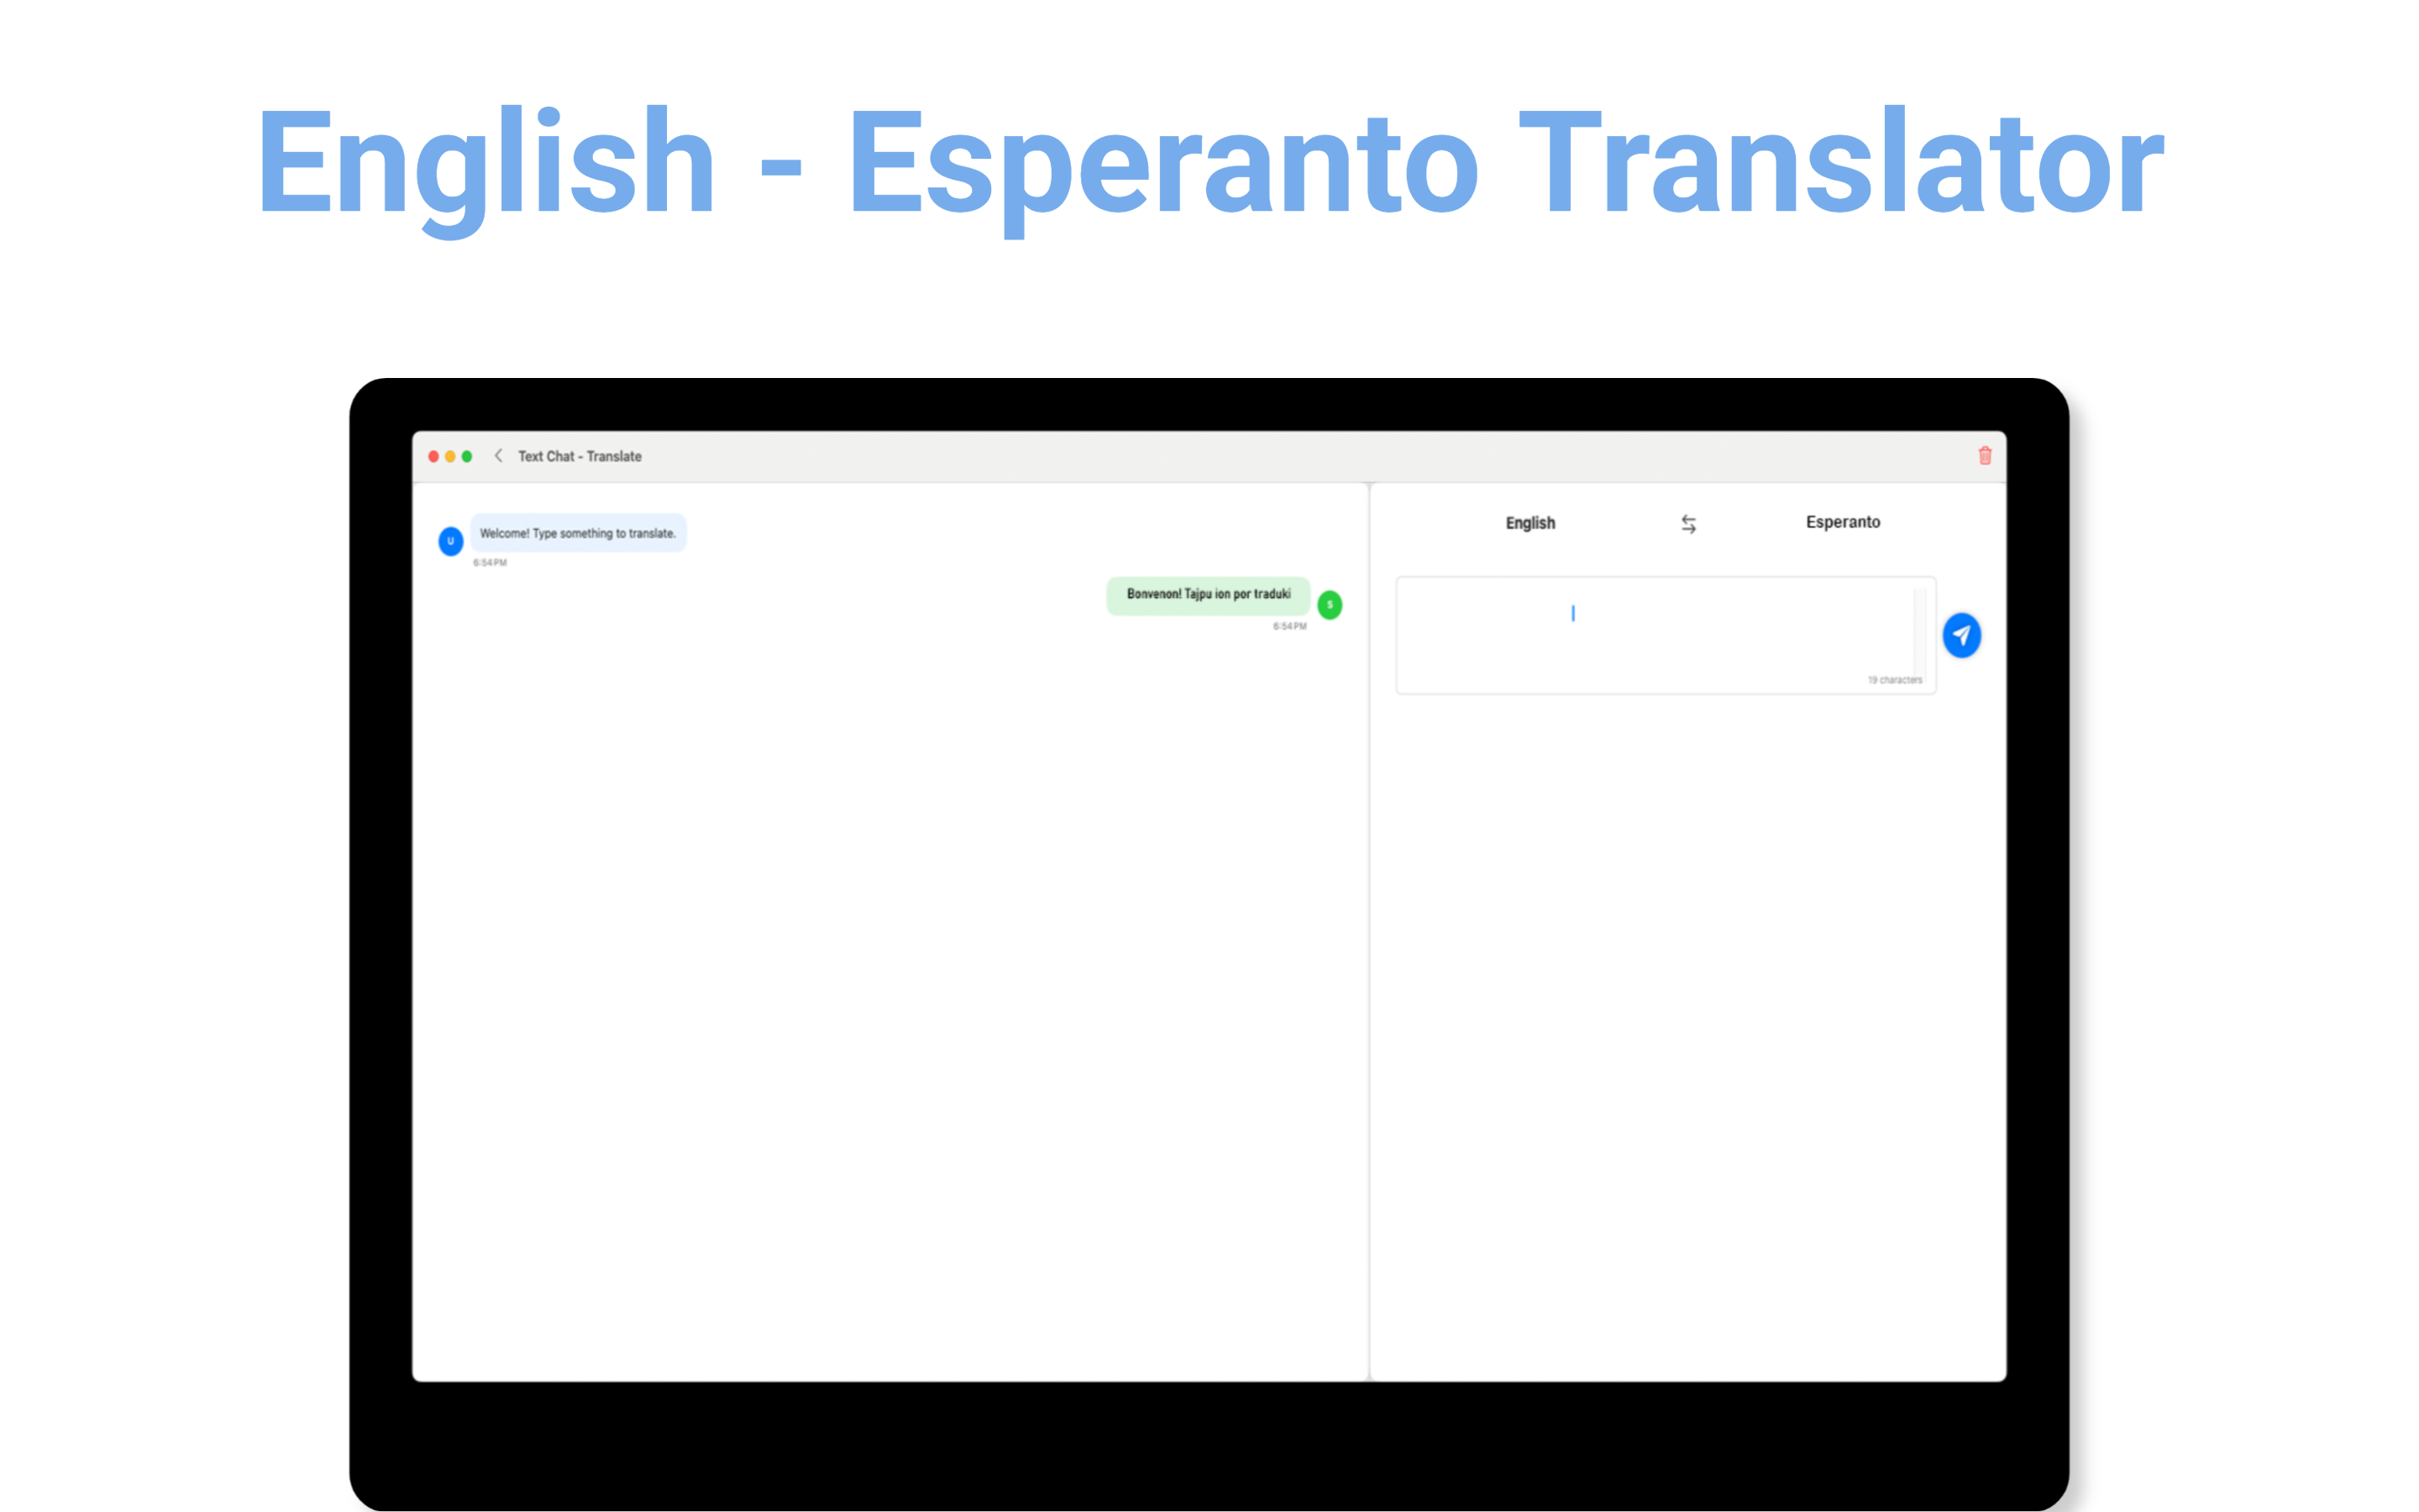Click the input box scrollbar
Viewport: 2419px width, 1512px height.
coord(1919,633)
